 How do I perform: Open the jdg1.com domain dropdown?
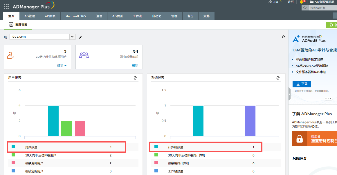(72, 37)
